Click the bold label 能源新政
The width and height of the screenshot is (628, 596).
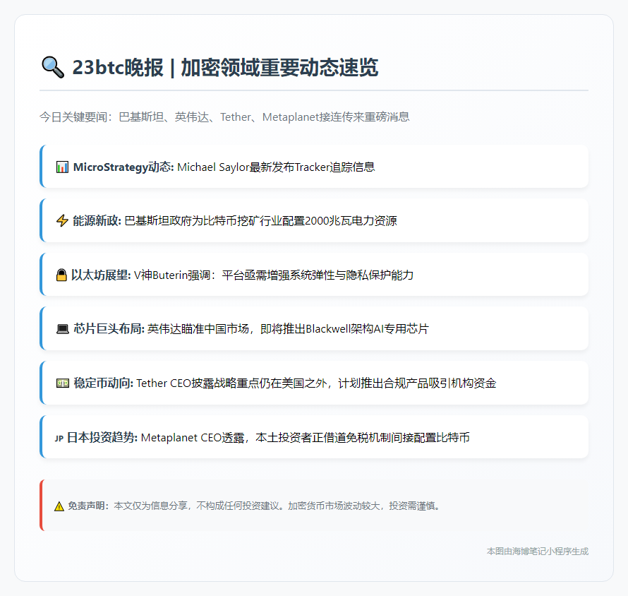pos(97,221)
